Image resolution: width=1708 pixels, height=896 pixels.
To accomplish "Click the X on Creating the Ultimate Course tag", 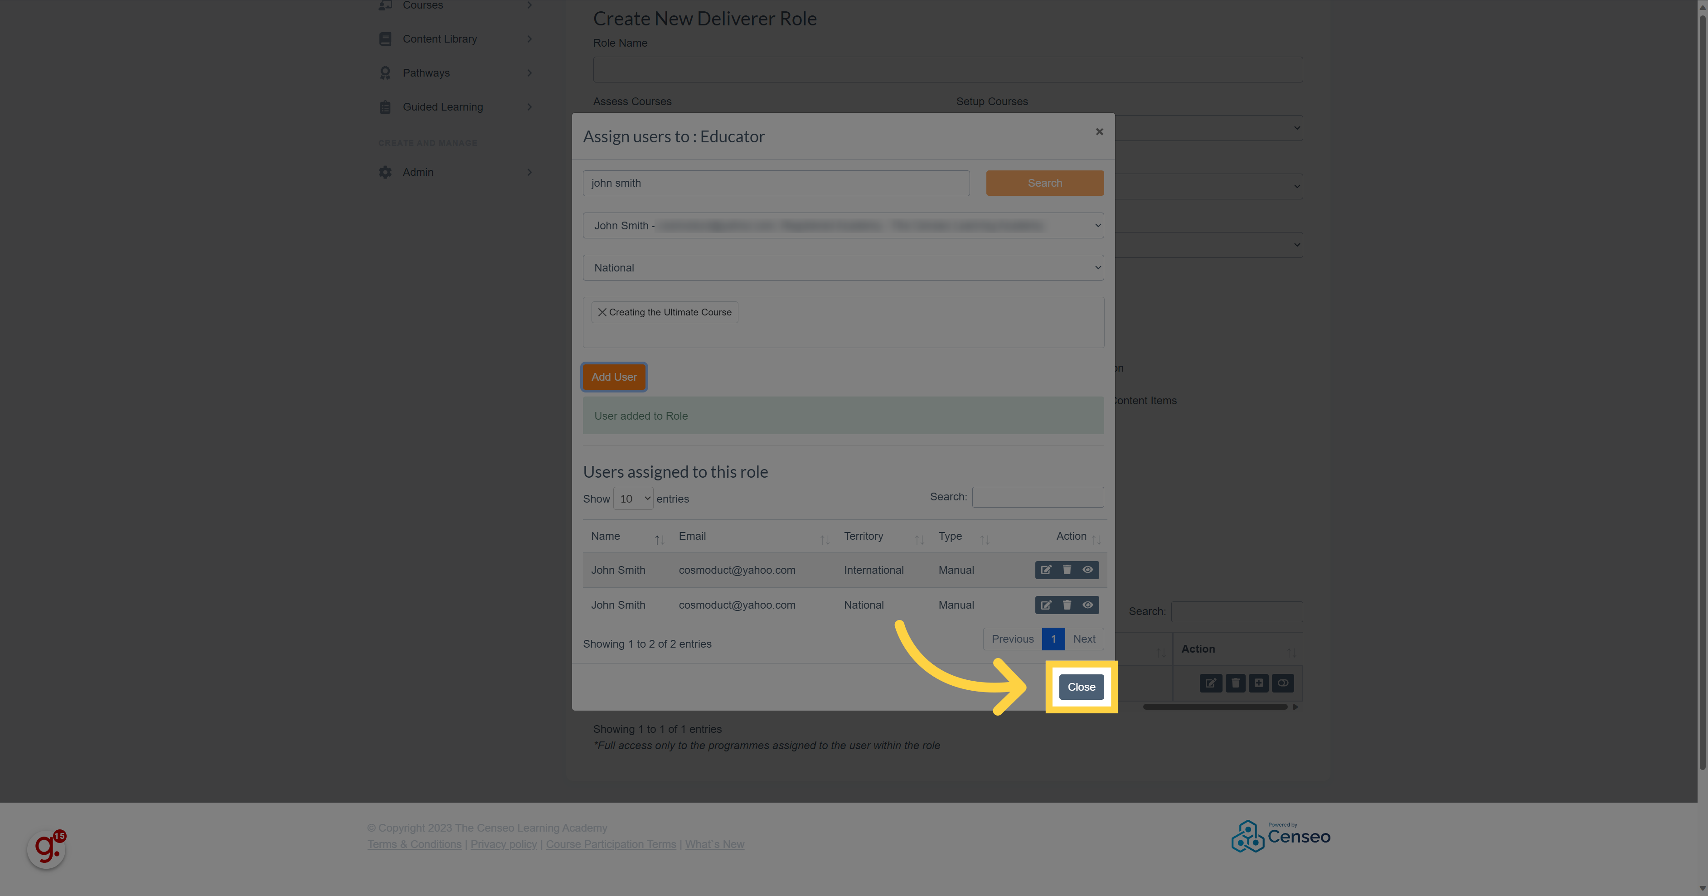I will click(x=602, y=312).
